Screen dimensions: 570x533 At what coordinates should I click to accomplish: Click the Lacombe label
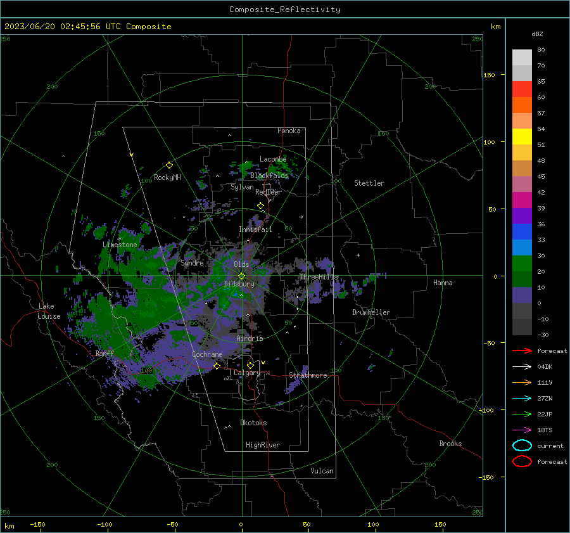pos(273,159)
